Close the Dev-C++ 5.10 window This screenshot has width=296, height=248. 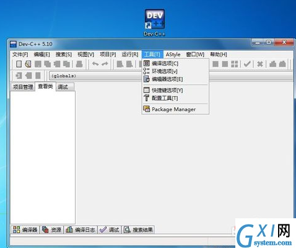coord(284,42)
